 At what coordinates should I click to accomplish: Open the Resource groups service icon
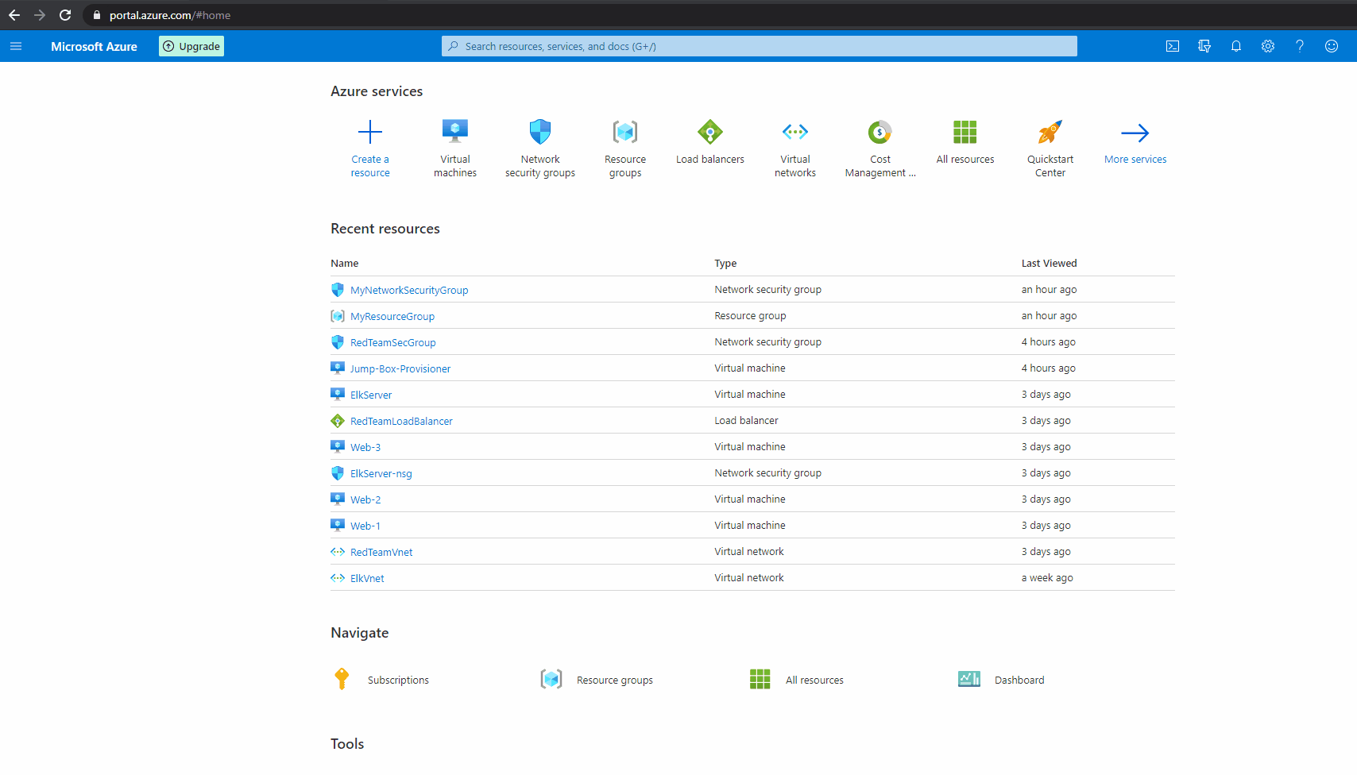point(625,132)
